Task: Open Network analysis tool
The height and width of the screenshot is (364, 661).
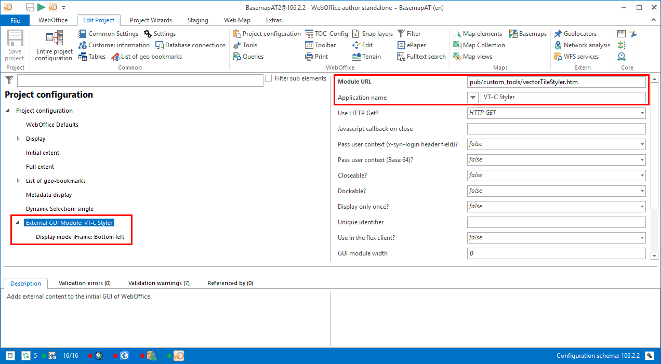Action: (582, 45)
